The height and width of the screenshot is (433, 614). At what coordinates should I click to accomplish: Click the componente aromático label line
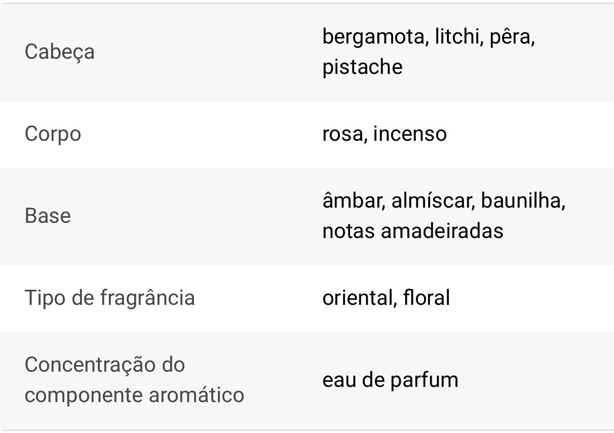134,395
